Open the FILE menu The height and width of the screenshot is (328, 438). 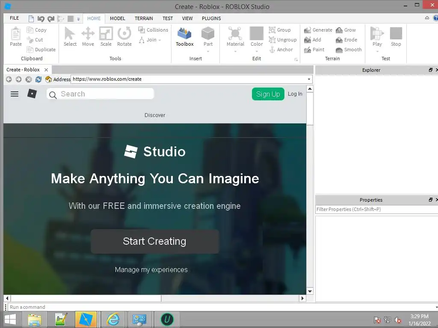click(x=14, y=18)
